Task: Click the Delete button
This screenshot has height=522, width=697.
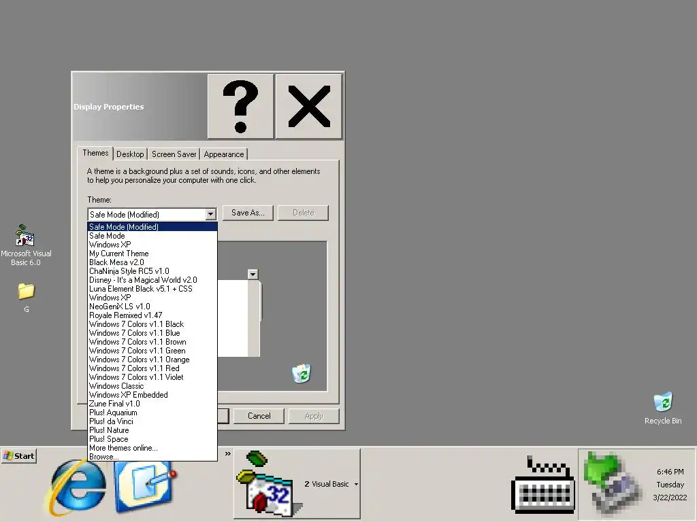Action: (303, 213)
